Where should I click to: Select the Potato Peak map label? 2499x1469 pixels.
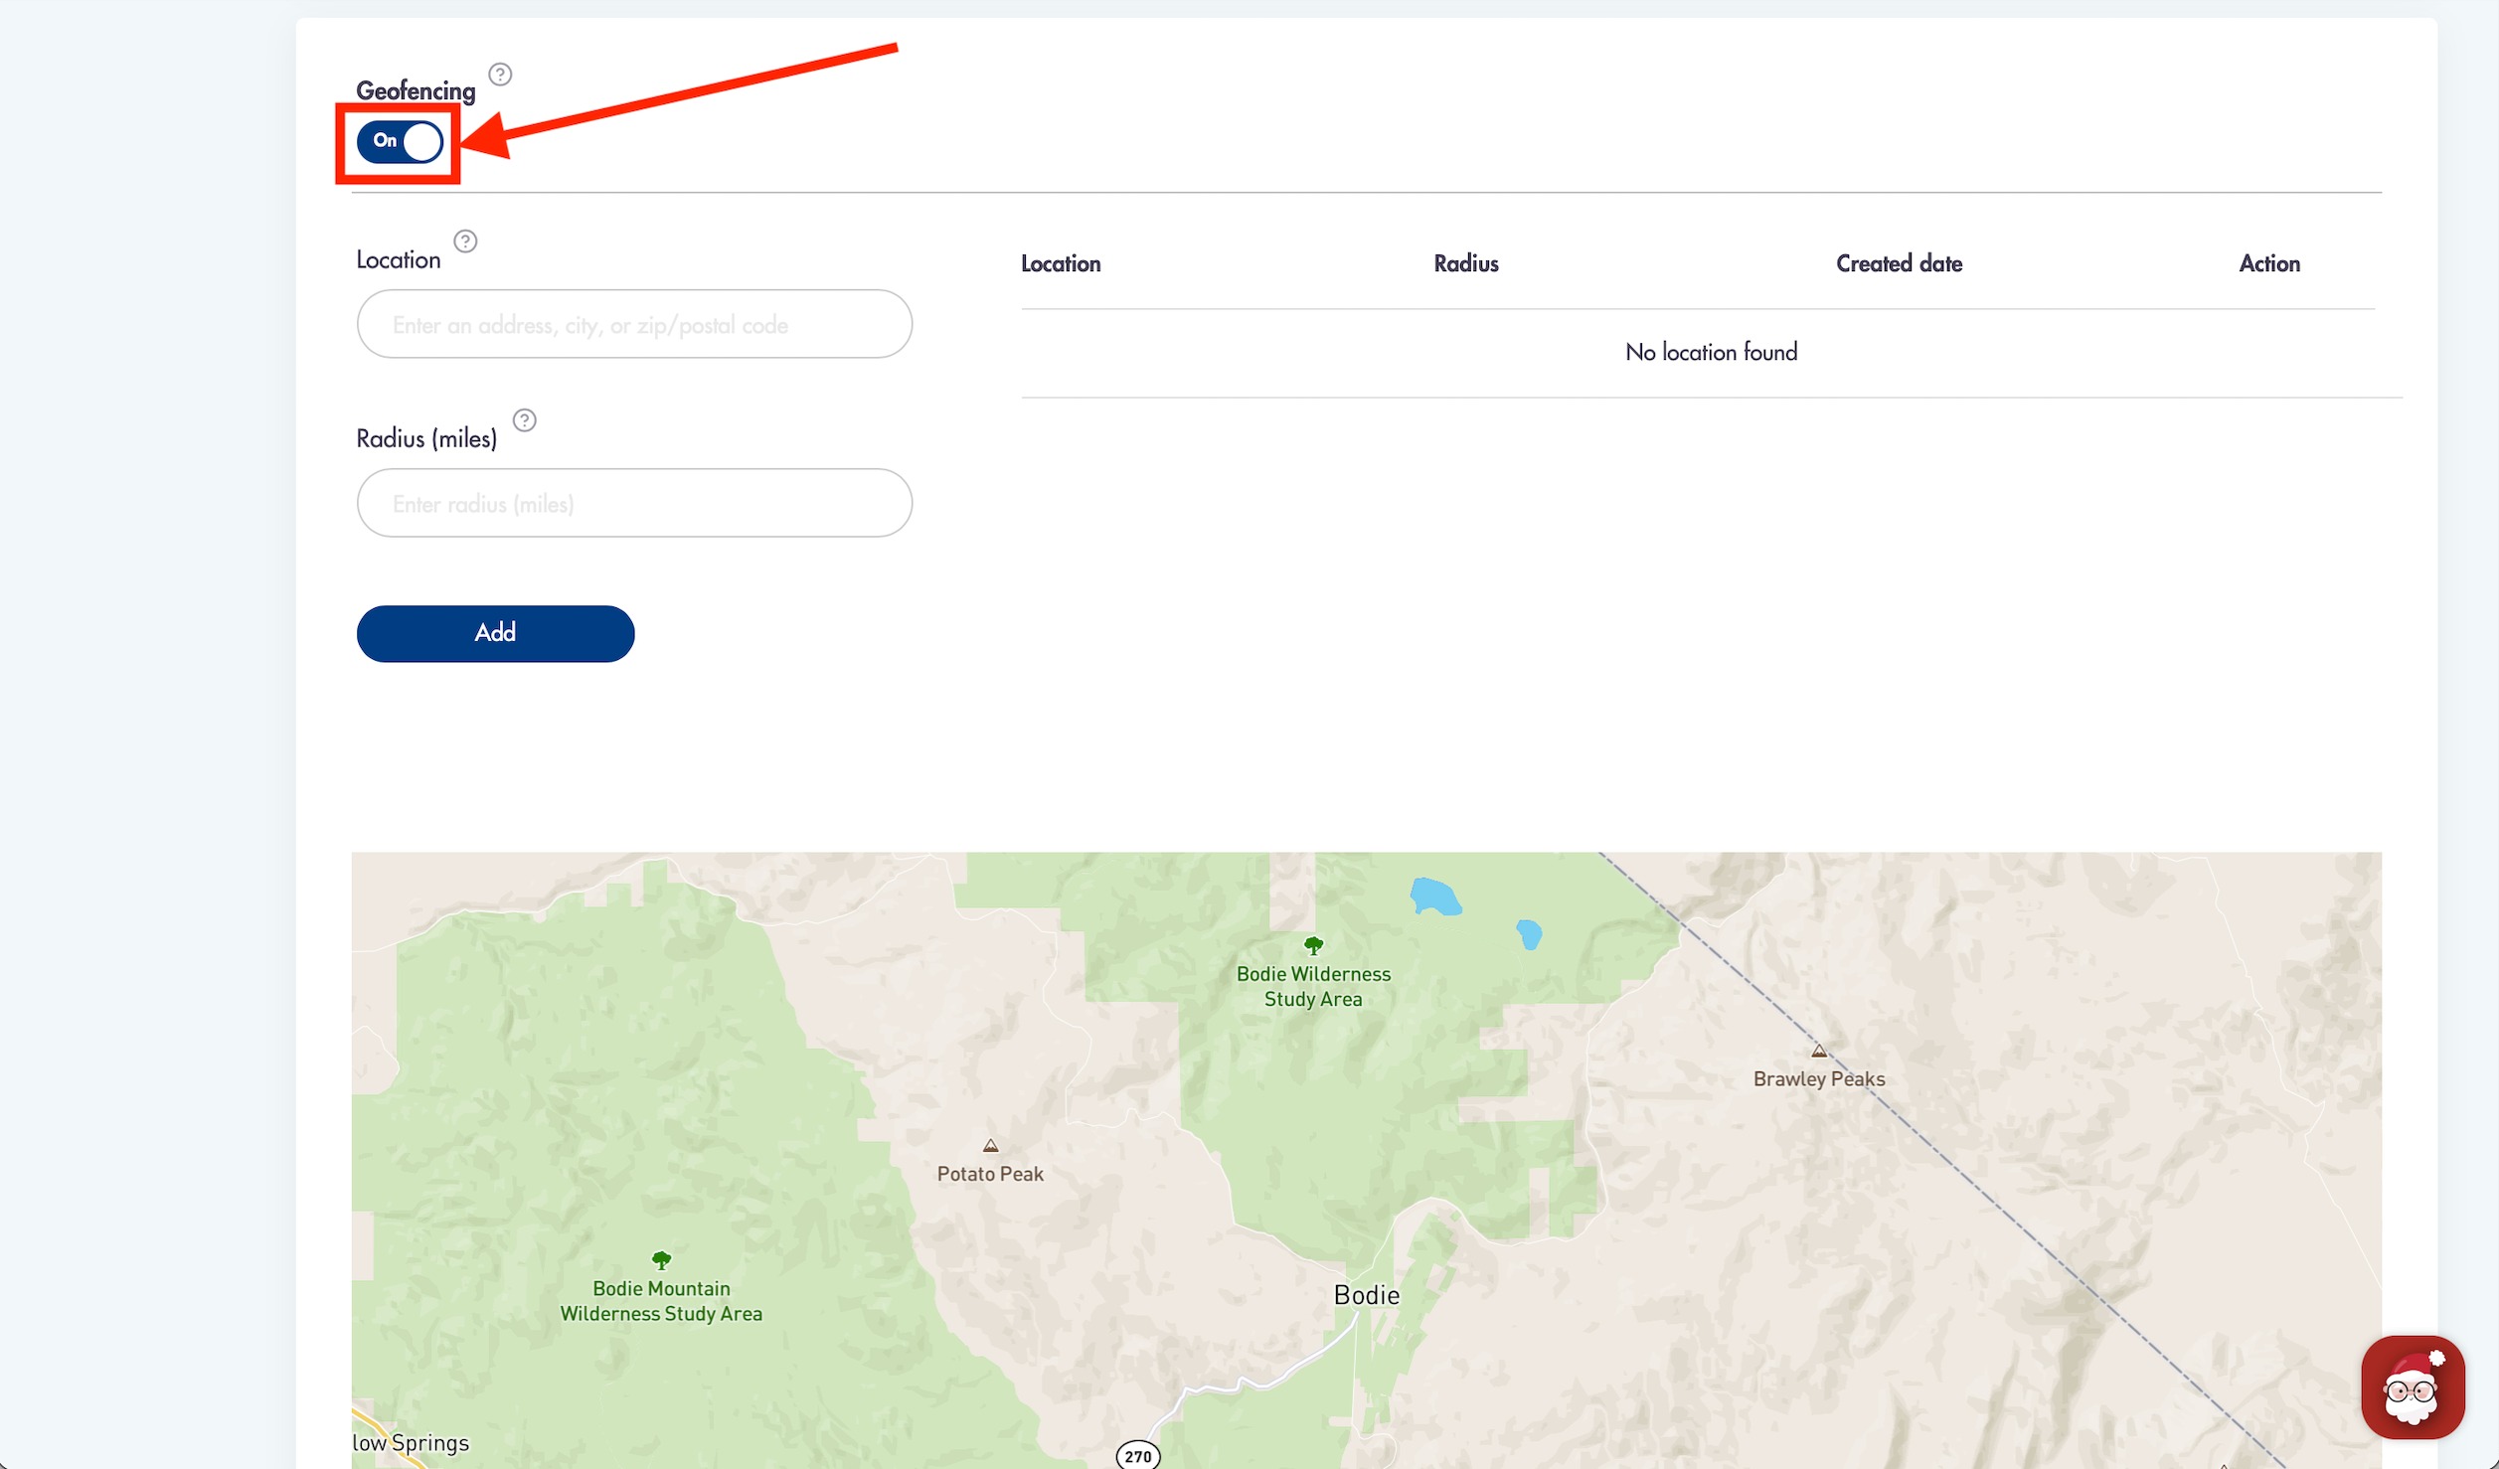click(990, 1174)
